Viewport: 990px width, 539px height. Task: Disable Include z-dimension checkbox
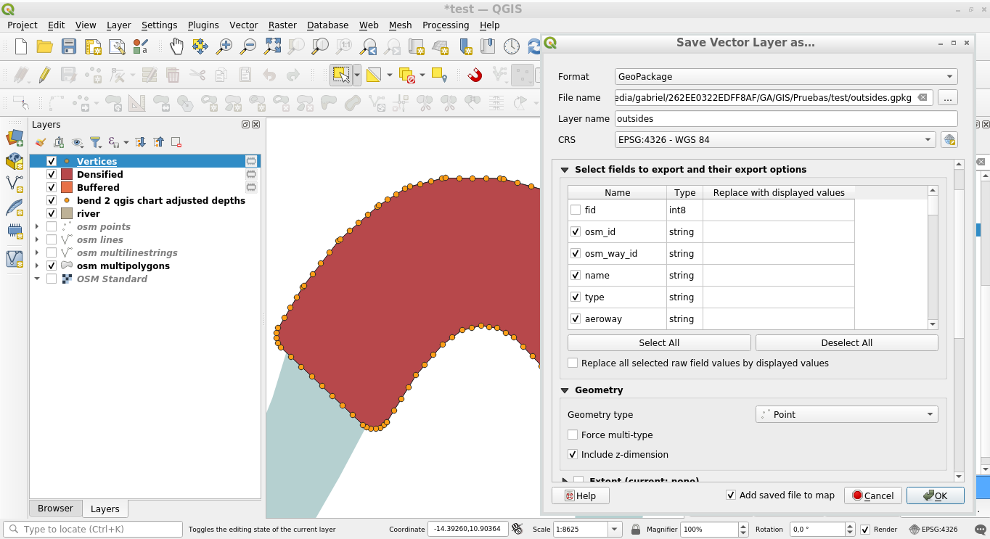(573, 454)
